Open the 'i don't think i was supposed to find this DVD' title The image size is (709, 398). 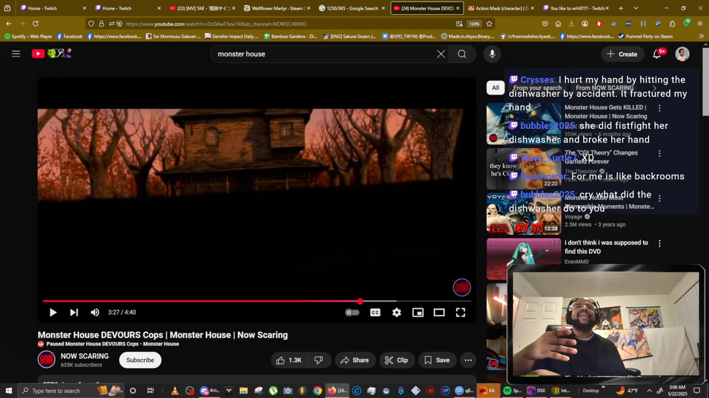coord(607,247)
